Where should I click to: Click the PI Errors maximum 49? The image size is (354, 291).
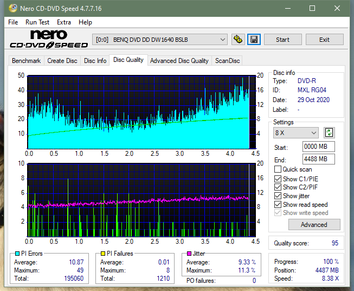[80, 270]
